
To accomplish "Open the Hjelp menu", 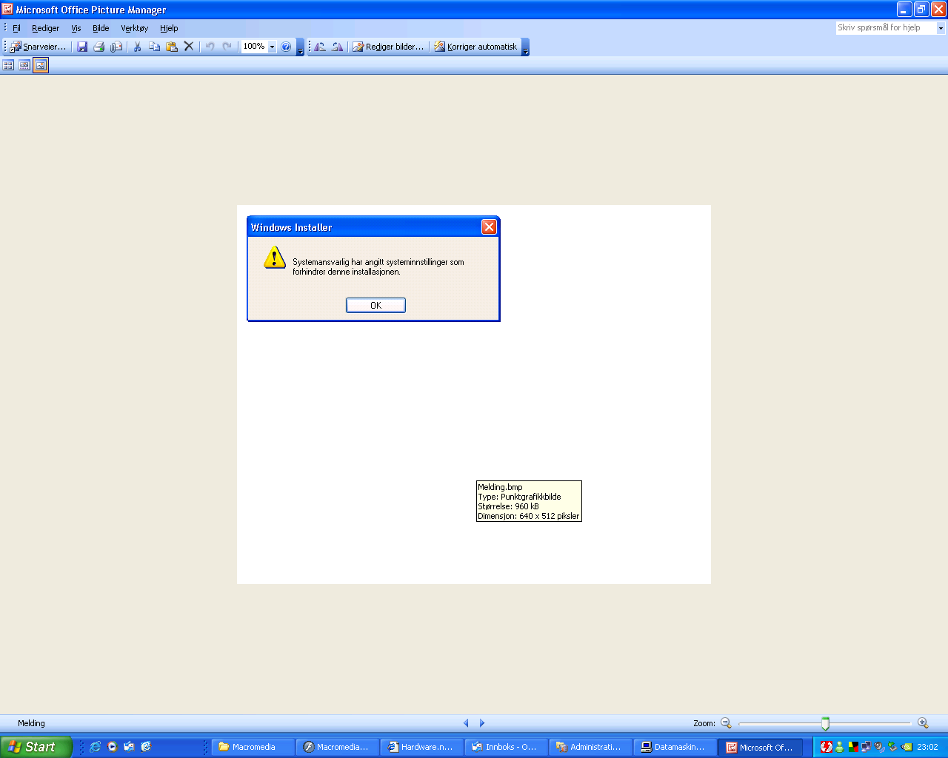I will (169, 28).
